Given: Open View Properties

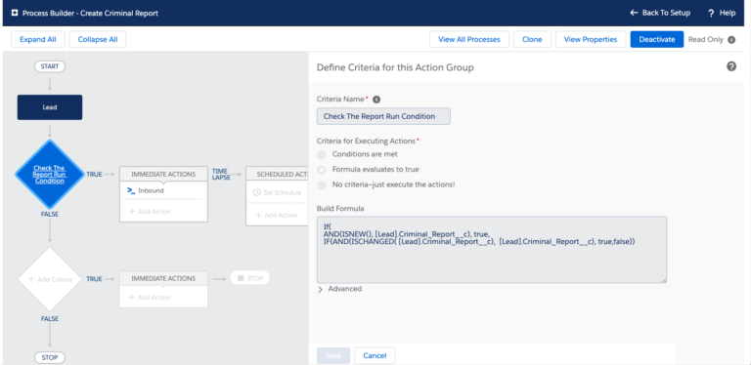Looking at the screenshot, I should tap(591, 39).
